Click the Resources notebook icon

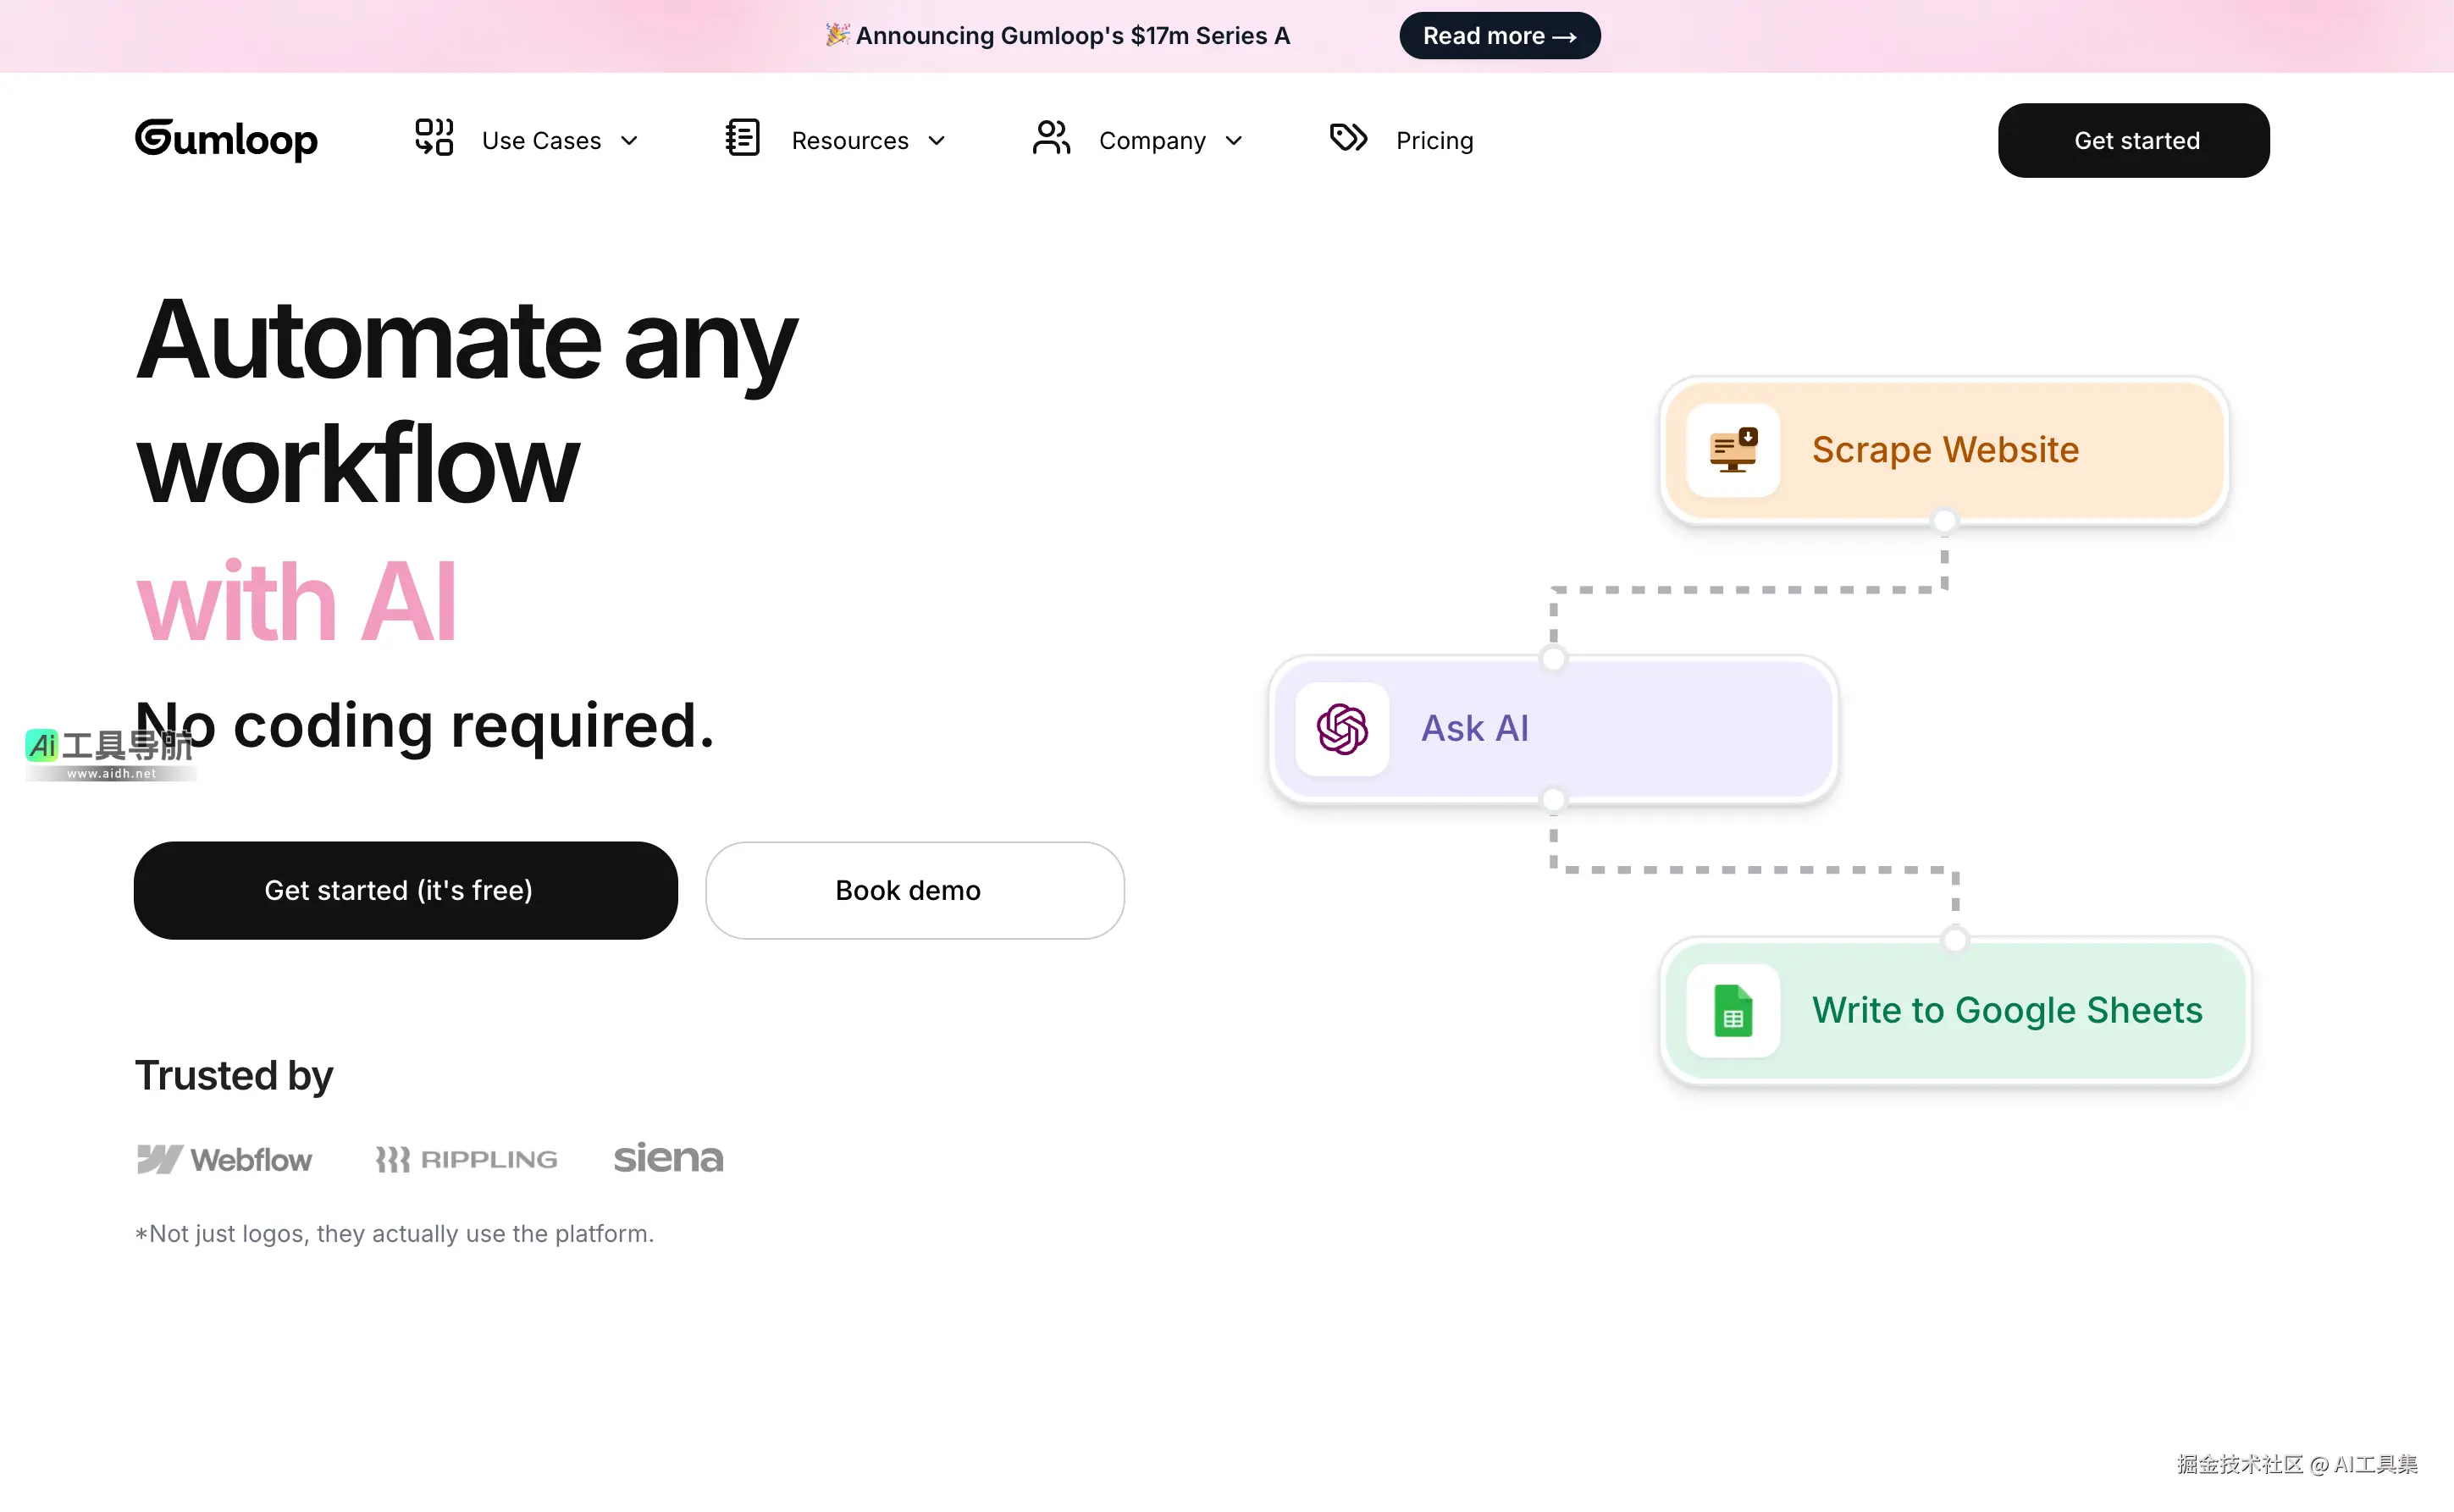pyautogui.click(x=742, y=137)
